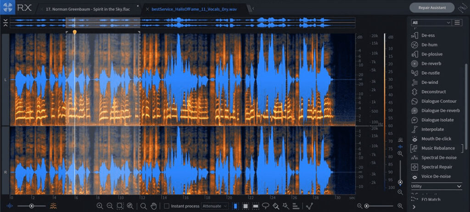This screenshot has height=212, width=470.
Task: Launch the Repair Assistant
Action: [432, 7]
